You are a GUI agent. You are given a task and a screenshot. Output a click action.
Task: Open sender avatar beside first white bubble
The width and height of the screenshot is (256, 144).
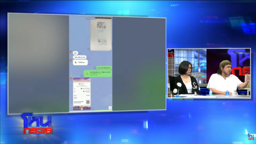pos(71,52)
